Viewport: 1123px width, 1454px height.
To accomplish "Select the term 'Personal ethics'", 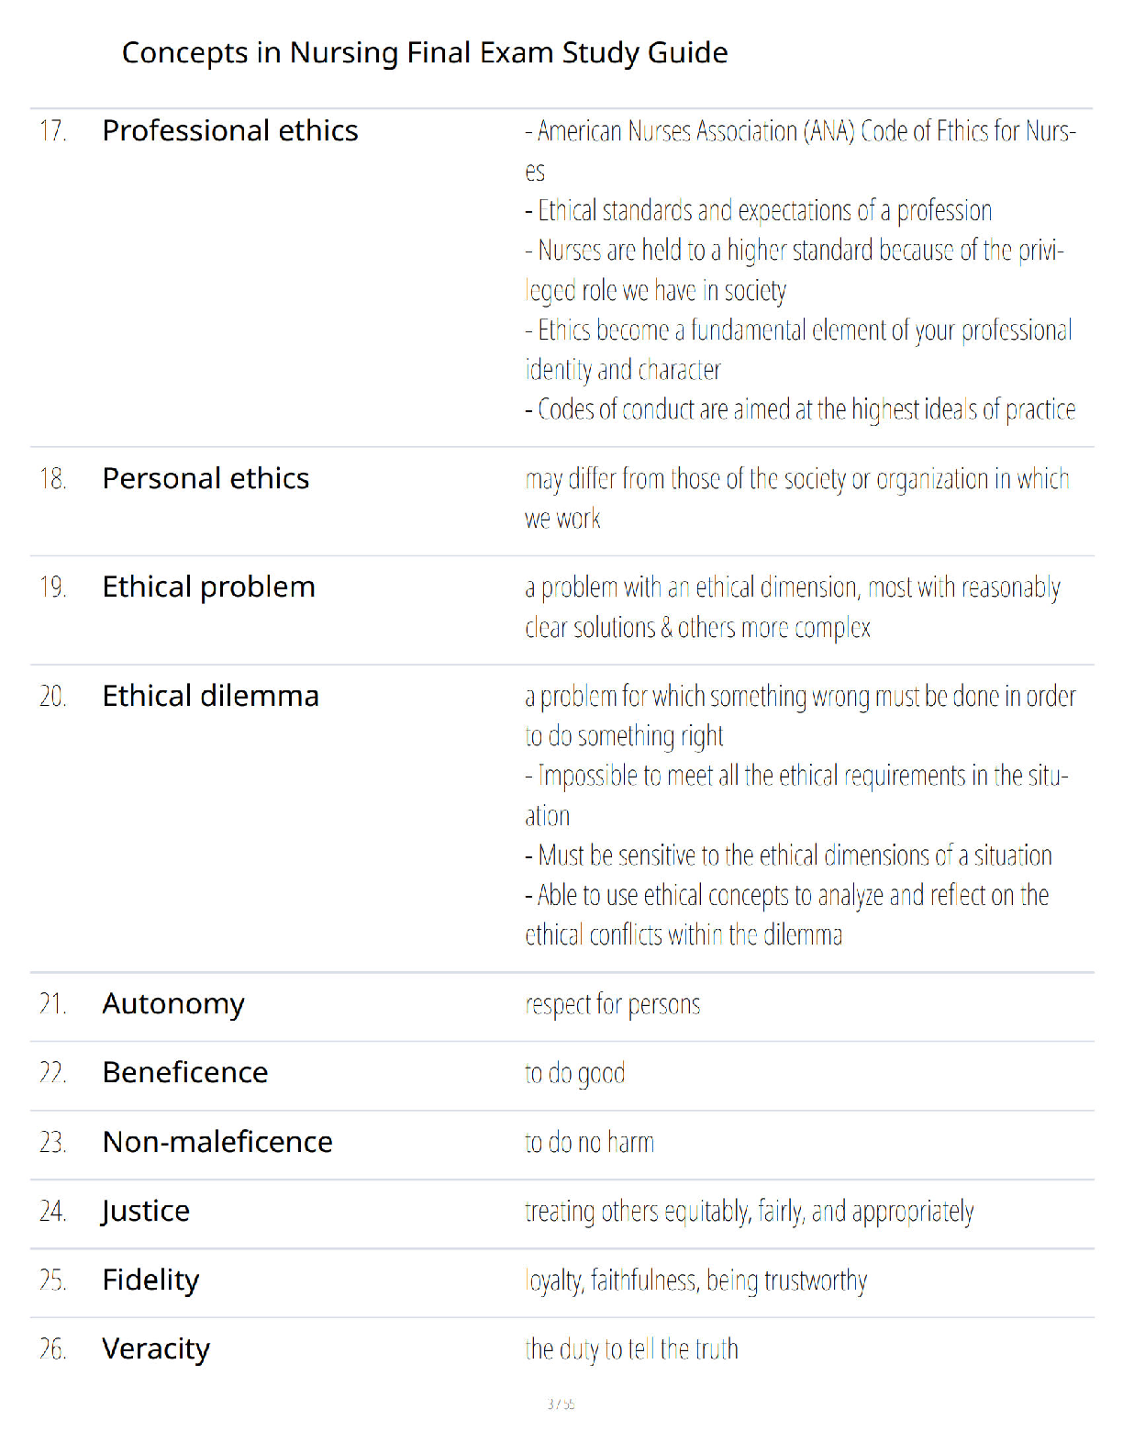I will (206, 479).
